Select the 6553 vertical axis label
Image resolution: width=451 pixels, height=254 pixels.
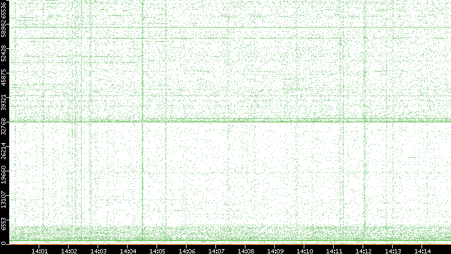[3, 224]
